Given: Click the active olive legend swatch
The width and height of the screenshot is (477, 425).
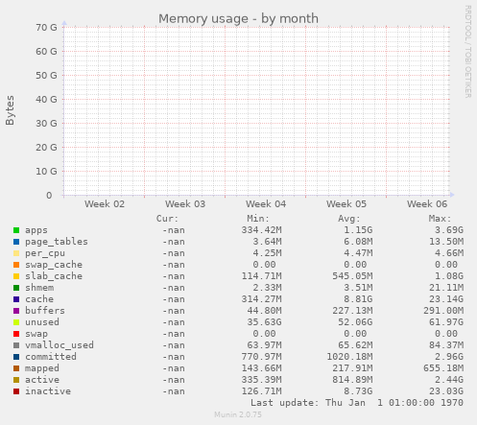Looking at the screenshot, I should [16, 380].
